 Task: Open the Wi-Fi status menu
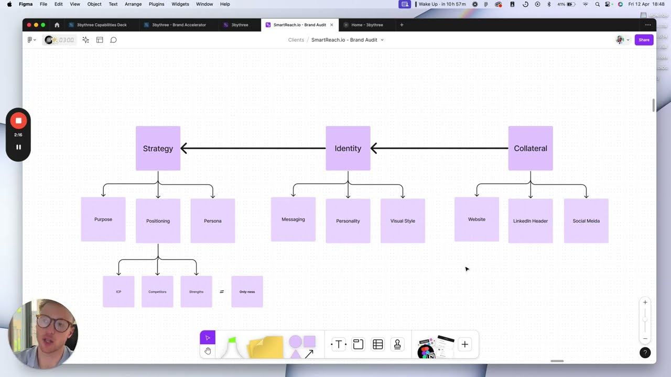tap(586, 4)
